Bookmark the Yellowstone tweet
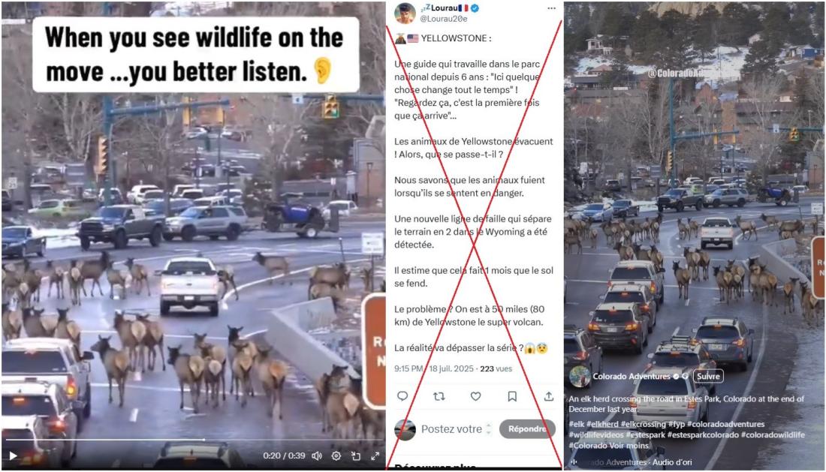Image resolution: width=826 pixels, height=472 pixels. click(x=512, y=396)
